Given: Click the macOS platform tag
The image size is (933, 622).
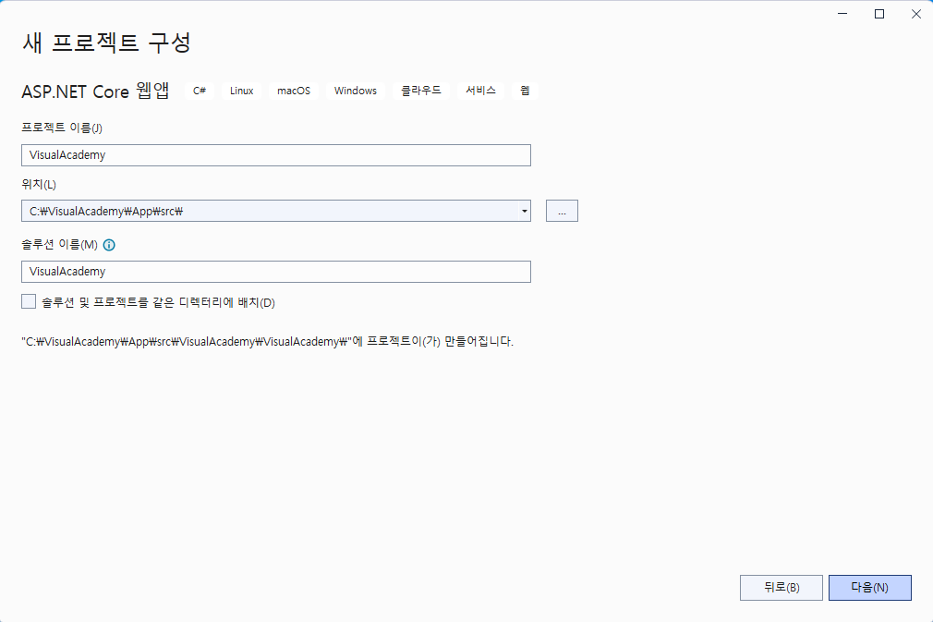Looking at the screenshot, I should pos(294,91).
